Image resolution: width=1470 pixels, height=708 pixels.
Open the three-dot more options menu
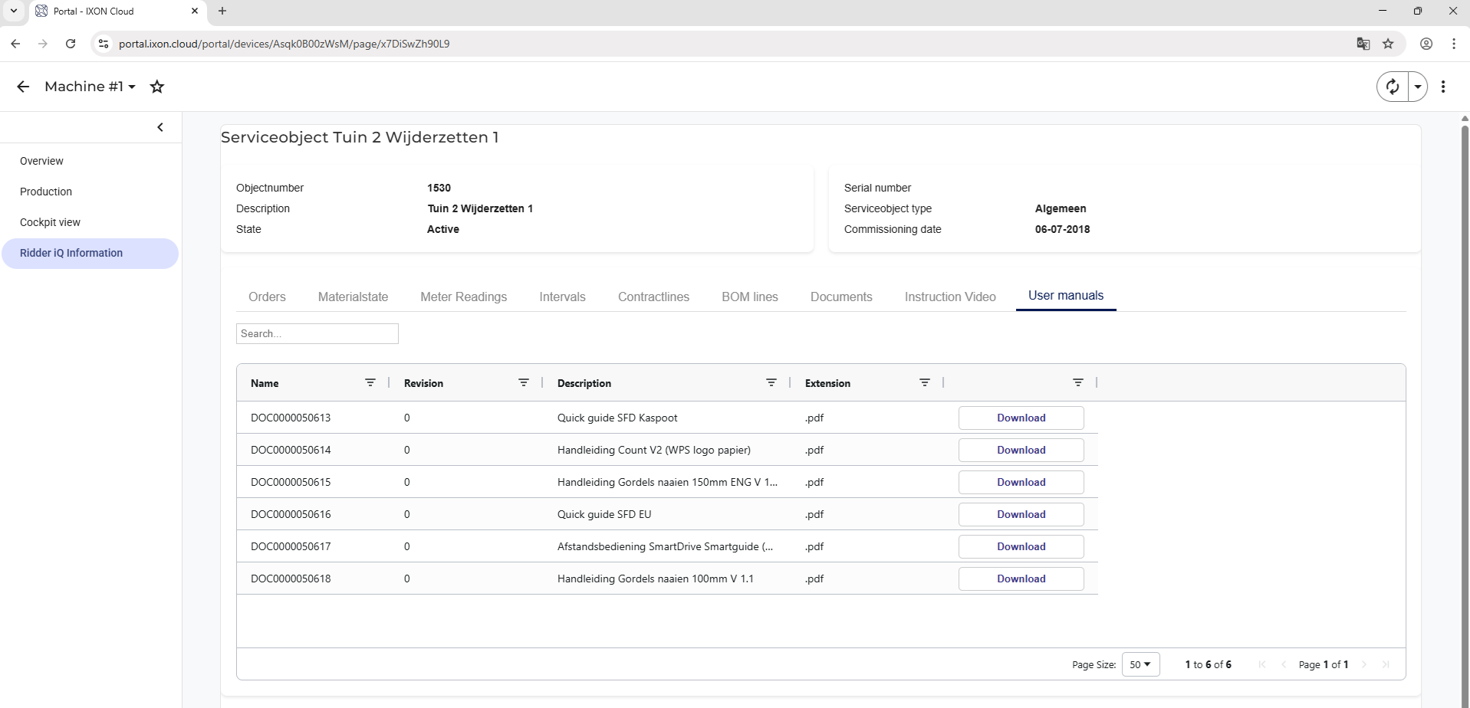[x=1442, y=87]
